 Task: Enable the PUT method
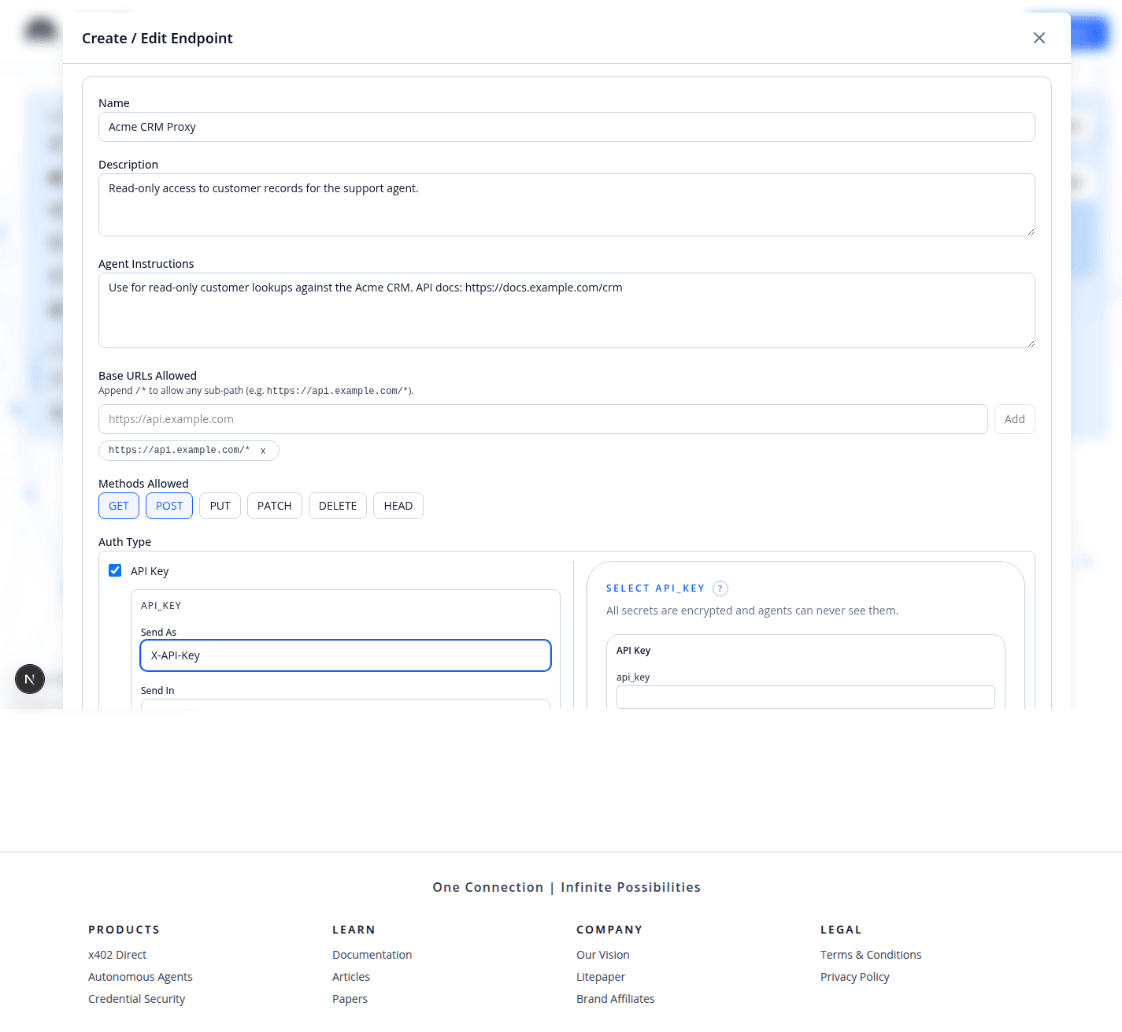(x=220, y=506)
